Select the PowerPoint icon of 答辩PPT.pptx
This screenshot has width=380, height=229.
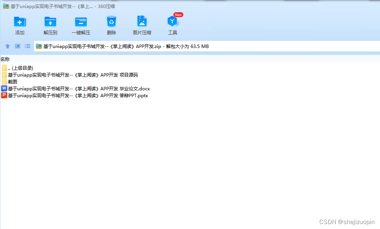(x=4, y=95)
